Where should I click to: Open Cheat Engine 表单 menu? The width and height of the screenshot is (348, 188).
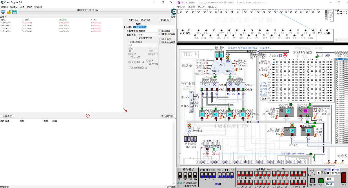point(22,6)
